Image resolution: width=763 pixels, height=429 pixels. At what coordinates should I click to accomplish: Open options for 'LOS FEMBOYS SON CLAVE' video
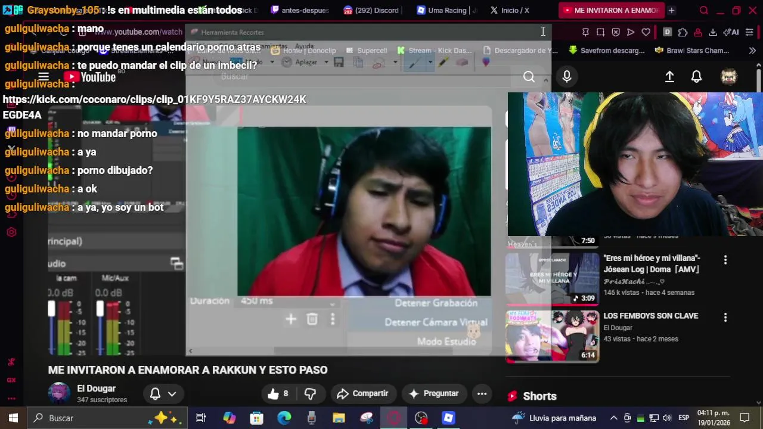725,318
